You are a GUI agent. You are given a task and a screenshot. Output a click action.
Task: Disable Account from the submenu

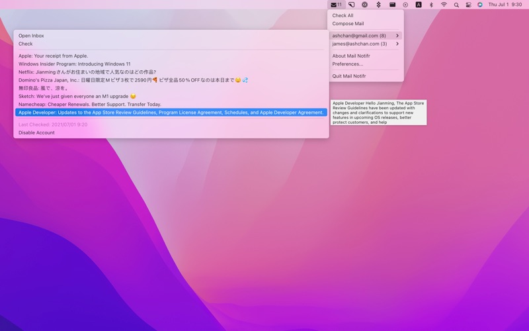pos(36,132)
